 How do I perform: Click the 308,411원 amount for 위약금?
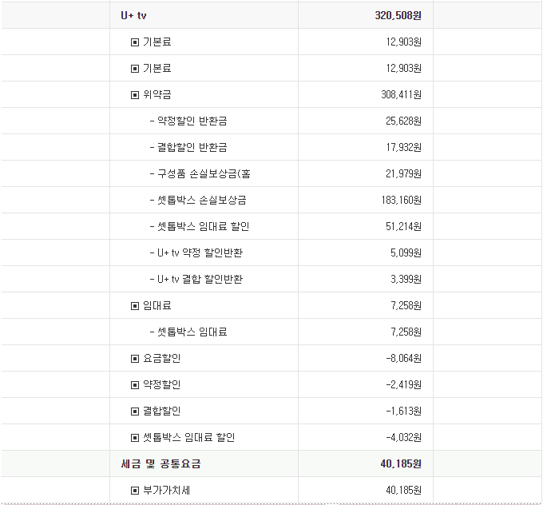402,95
